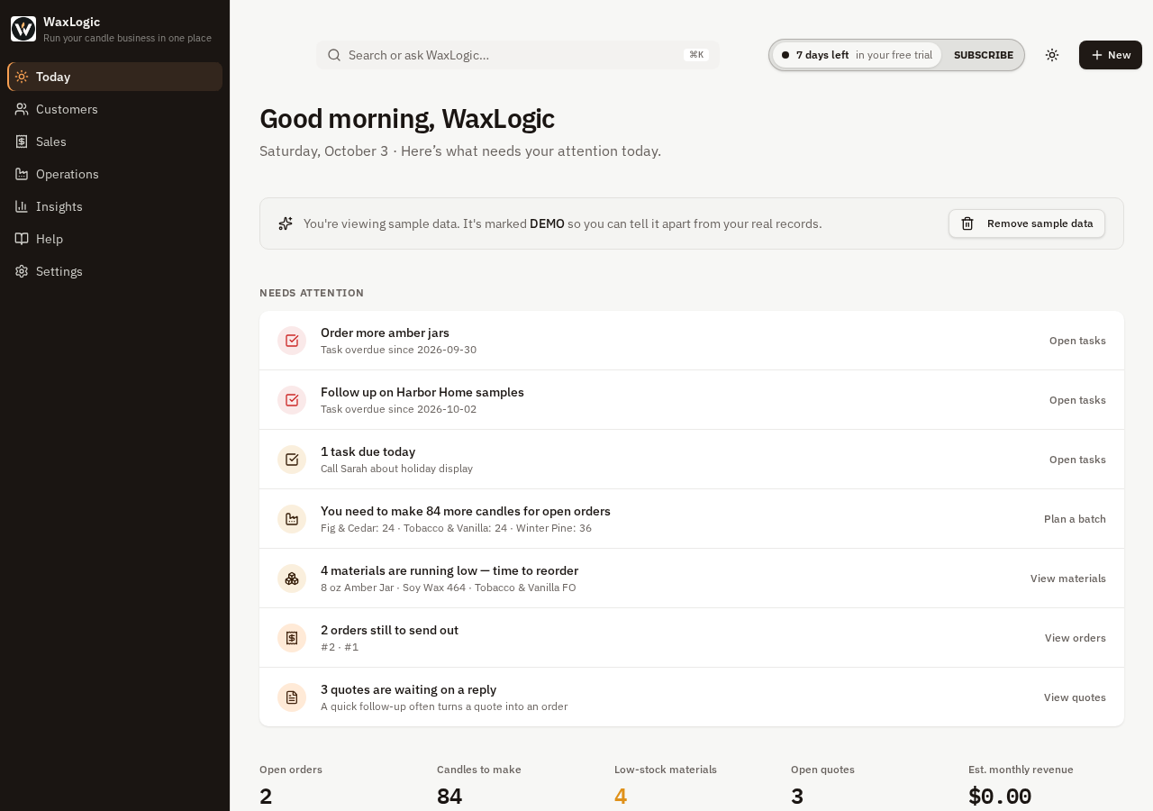
Task: Click the Insights bar chart icon
Action: 22,206
